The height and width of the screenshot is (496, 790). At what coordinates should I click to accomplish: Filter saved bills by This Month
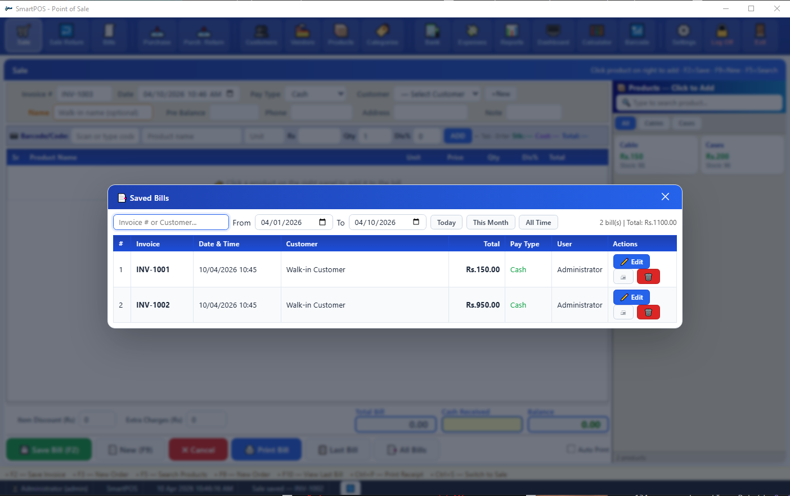click(x=490, y=222)
